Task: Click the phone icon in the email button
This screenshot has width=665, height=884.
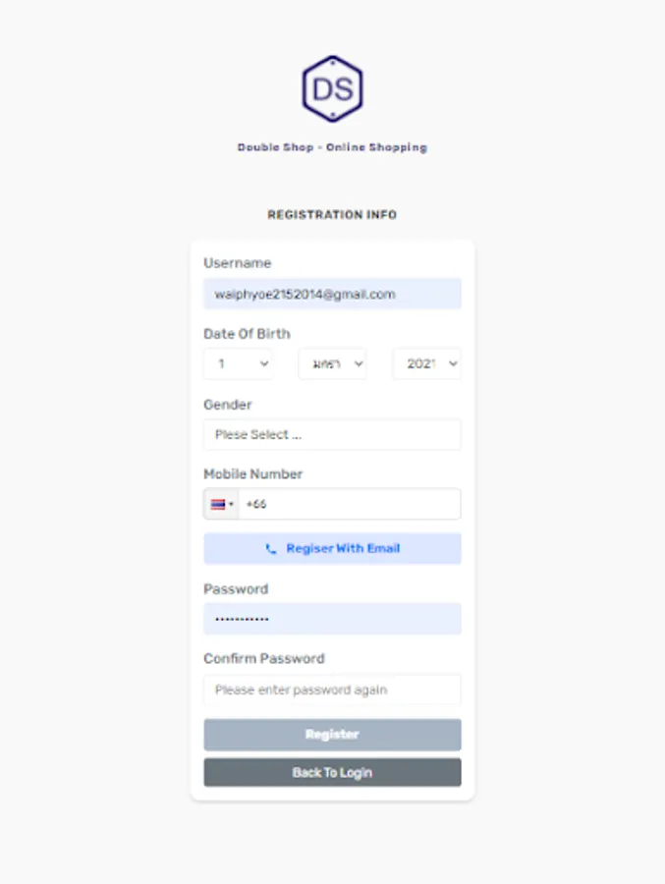Action: point(271,549)
